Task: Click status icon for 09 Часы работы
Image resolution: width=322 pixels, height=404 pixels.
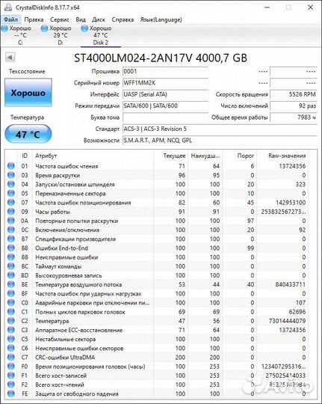Action: pos(10,212)
